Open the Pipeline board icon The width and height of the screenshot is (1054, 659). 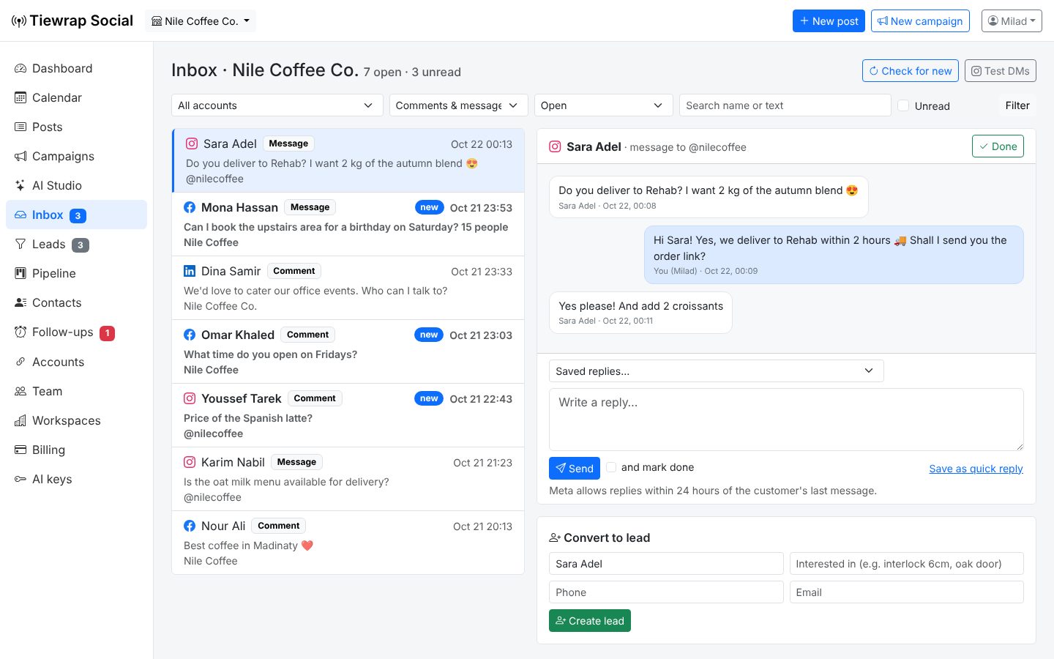(x=20, y=273)
